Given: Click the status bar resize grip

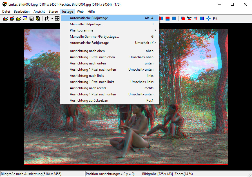Looking at the screenshot, I should coord(249,174).
